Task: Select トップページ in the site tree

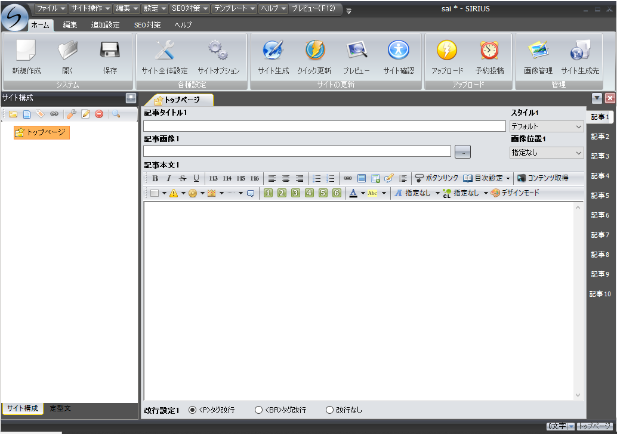Action: [41, 132]
